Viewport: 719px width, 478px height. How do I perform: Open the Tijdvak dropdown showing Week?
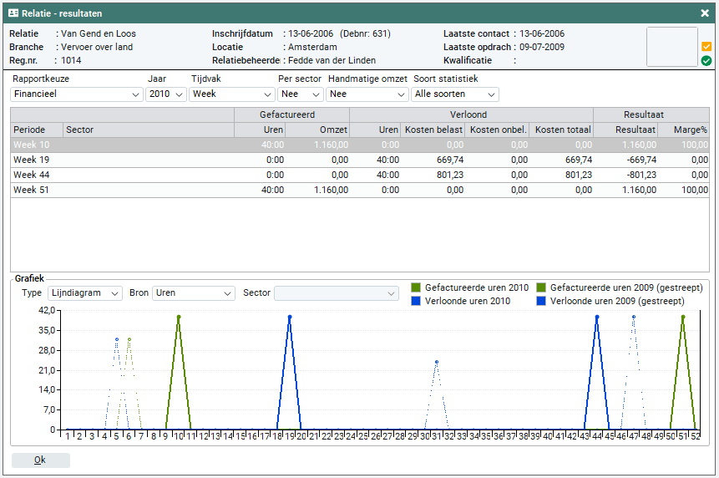point(231,94)
